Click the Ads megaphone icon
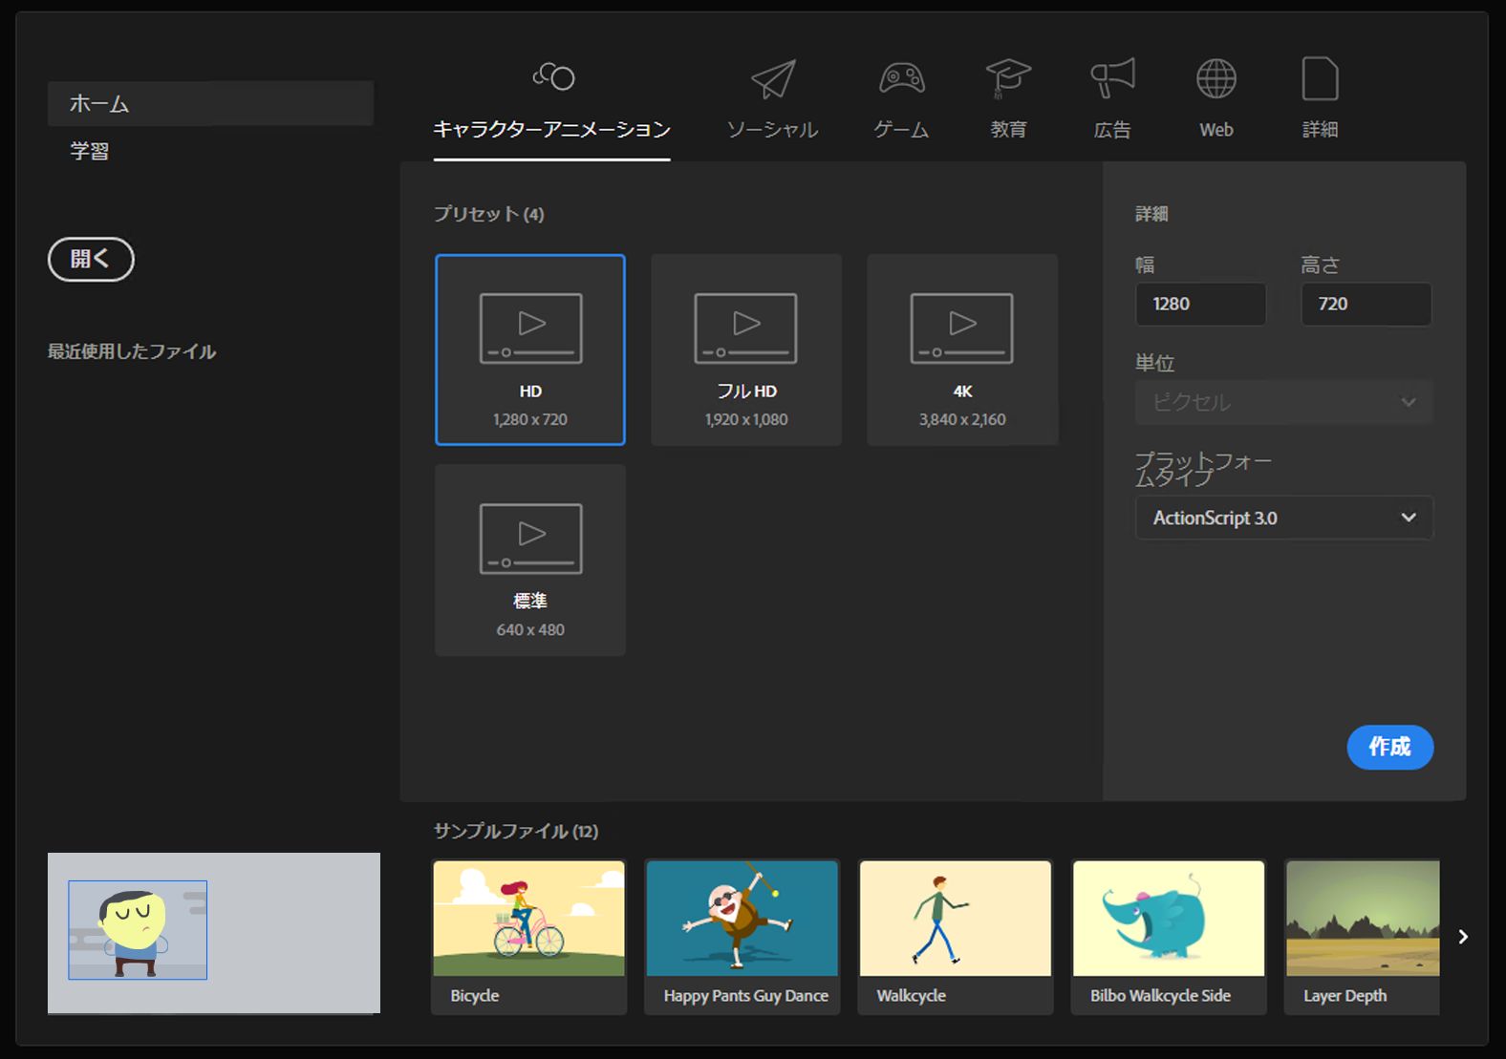The image size is (1506, 1059). [1112, 78]
